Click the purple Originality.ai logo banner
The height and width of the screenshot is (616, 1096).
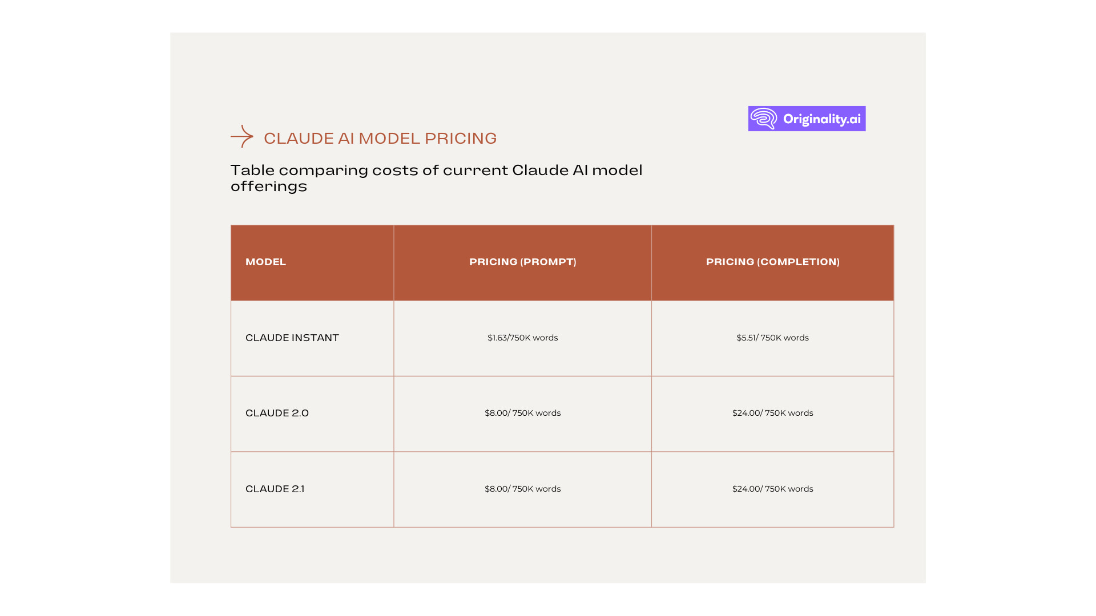pyautogui.click(x=807, y=118)
